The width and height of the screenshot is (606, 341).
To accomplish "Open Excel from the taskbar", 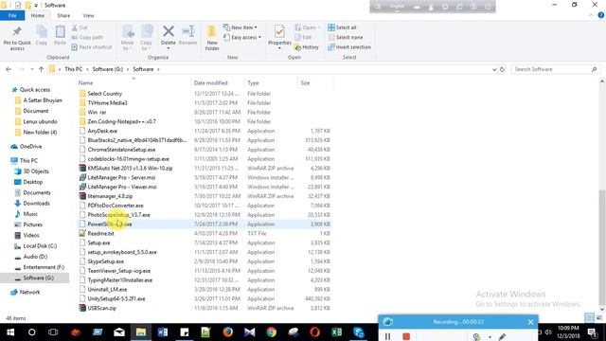I will coord(336,332).
